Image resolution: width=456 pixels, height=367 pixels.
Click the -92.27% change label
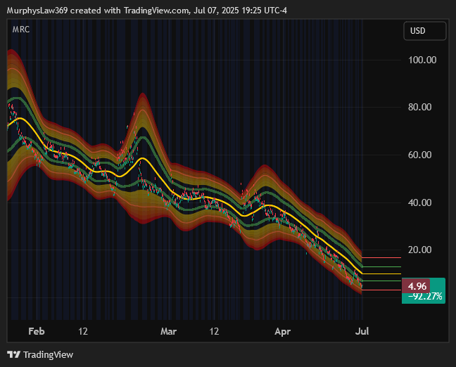425,297
